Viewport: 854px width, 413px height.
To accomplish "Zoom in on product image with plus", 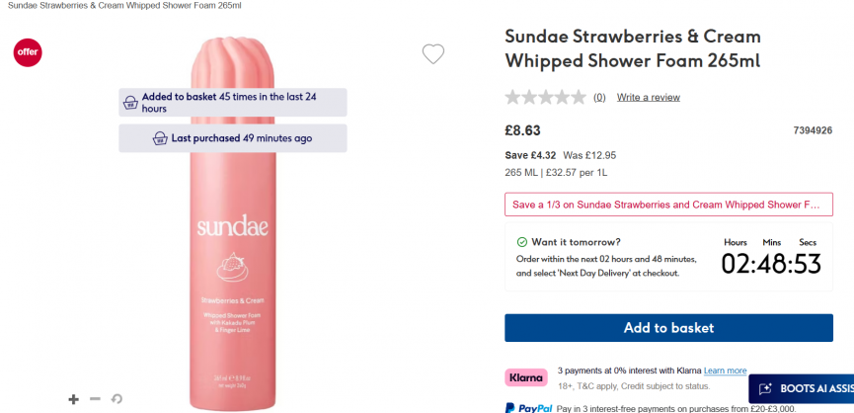I will (73, 399).
